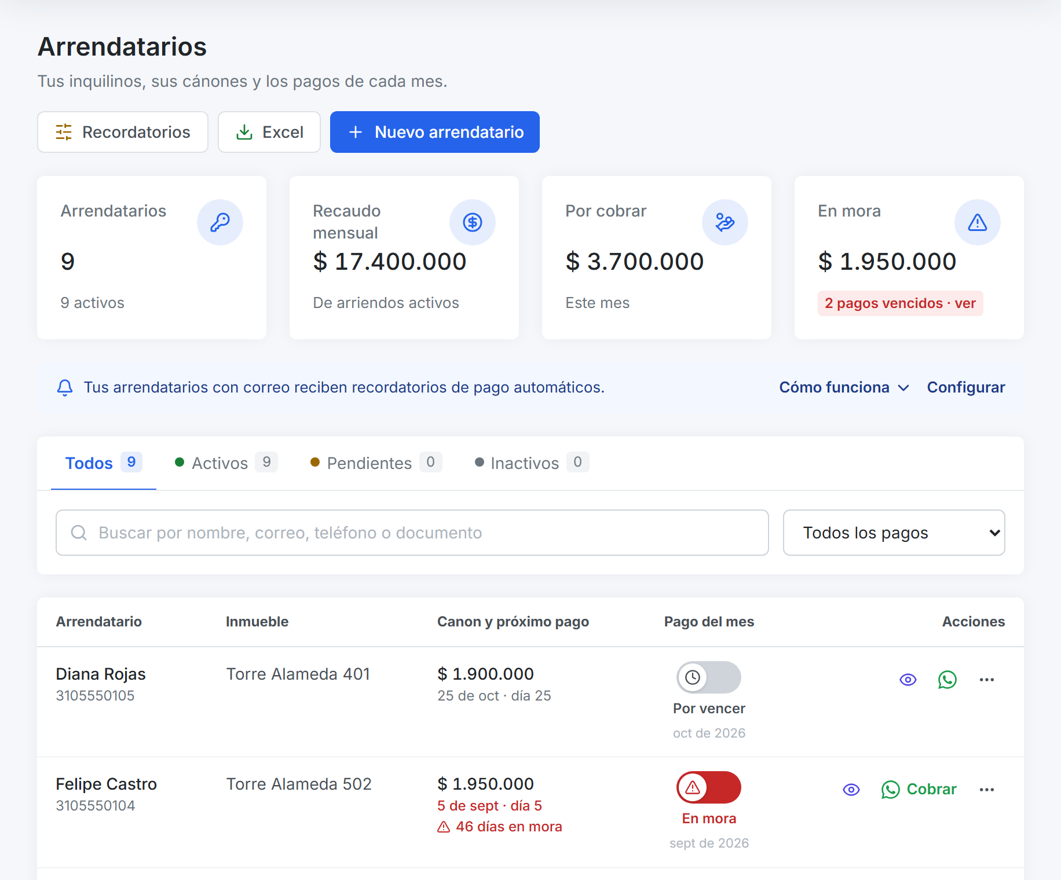Open WhatsApp chat for Diana Rojas
The image size is (1061, 880).
947,680
